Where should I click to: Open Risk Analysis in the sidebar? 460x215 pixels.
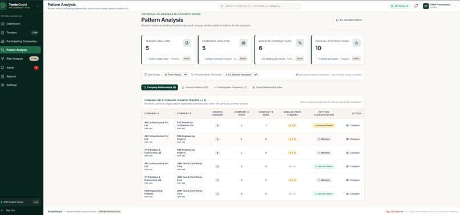(x=21, y=59)
